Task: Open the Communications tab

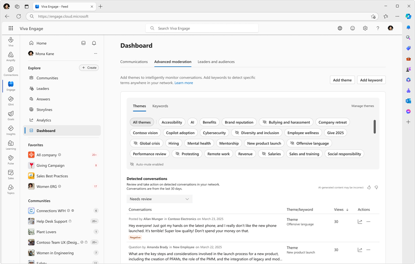Action: point(134,62)
